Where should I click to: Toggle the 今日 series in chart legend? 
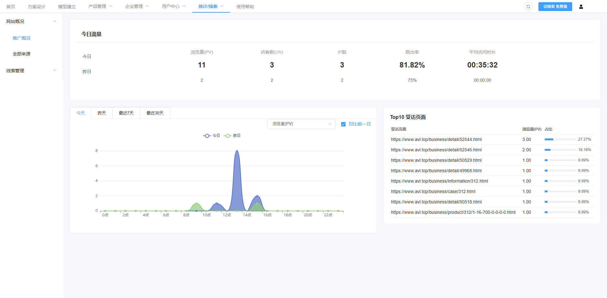pos(212,136)
